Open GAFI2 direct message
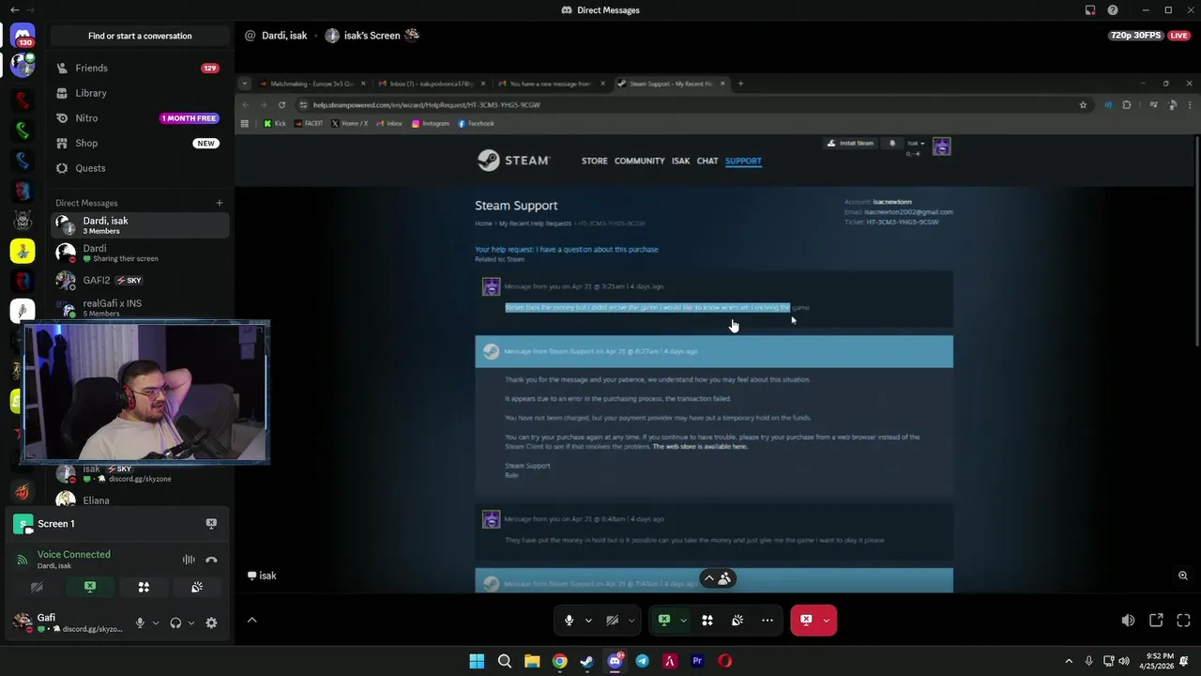Viewport: 1201px width, 676px height. [x=140, y=281]
